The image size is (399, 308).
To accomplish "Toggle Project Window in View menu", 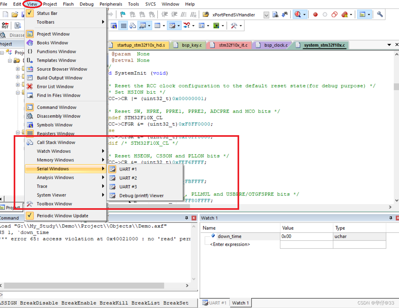I will click(66, 34).
